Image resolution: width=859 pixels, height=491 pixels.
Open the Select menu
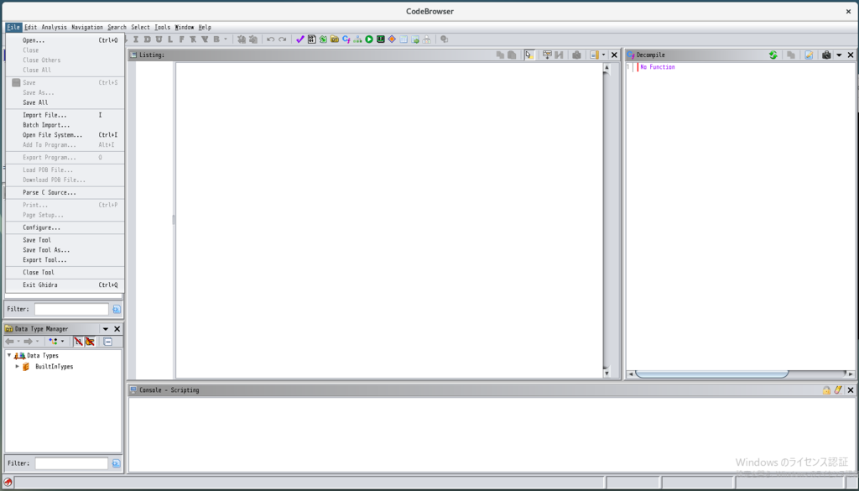[x=140, y=27]
